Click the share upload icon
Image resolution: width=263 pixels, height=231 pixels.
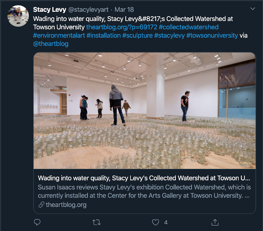click(x=215, y=222)
